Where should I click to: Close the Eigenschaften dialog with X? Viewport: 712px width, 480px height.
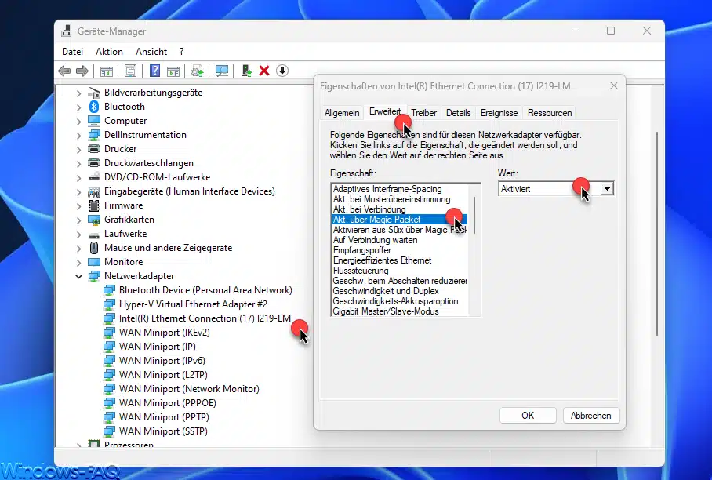pos(614,85)
